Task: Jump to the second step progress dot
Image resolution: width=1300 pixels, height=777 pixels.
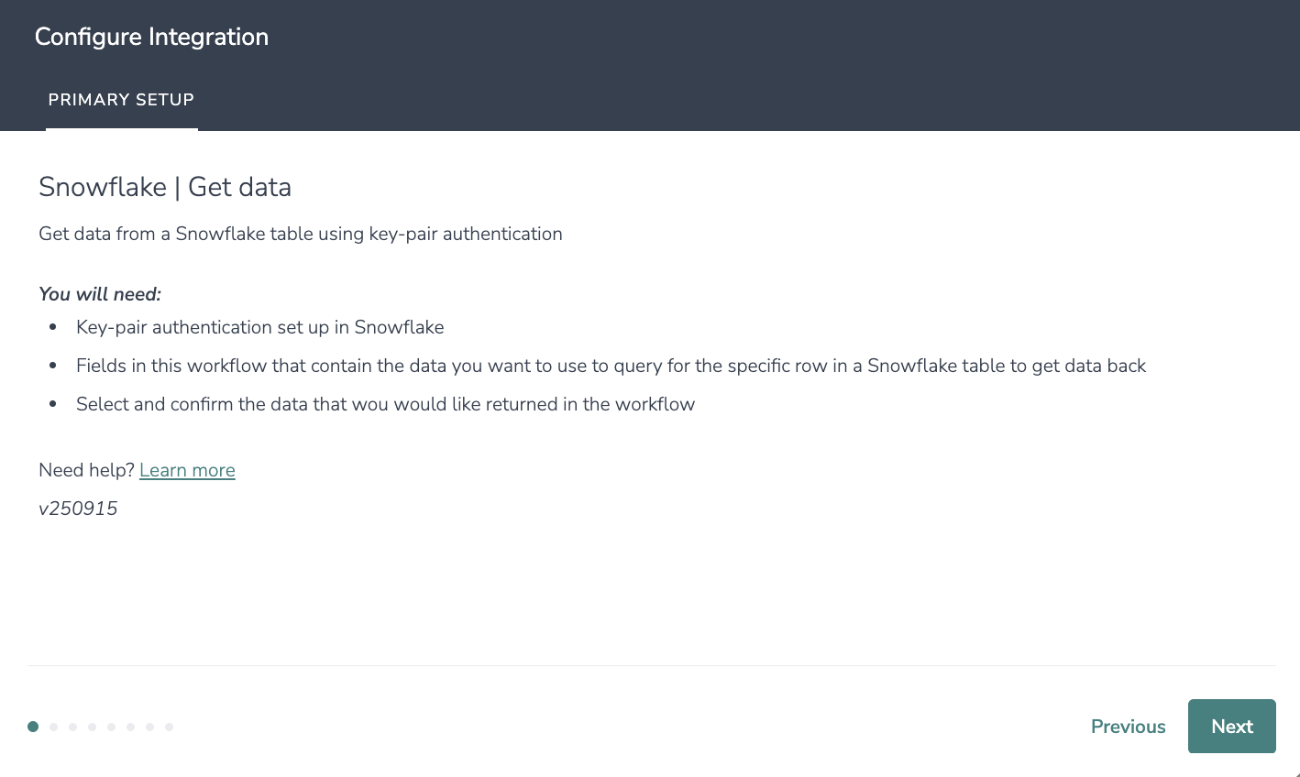Action: [x=53, y=727]
